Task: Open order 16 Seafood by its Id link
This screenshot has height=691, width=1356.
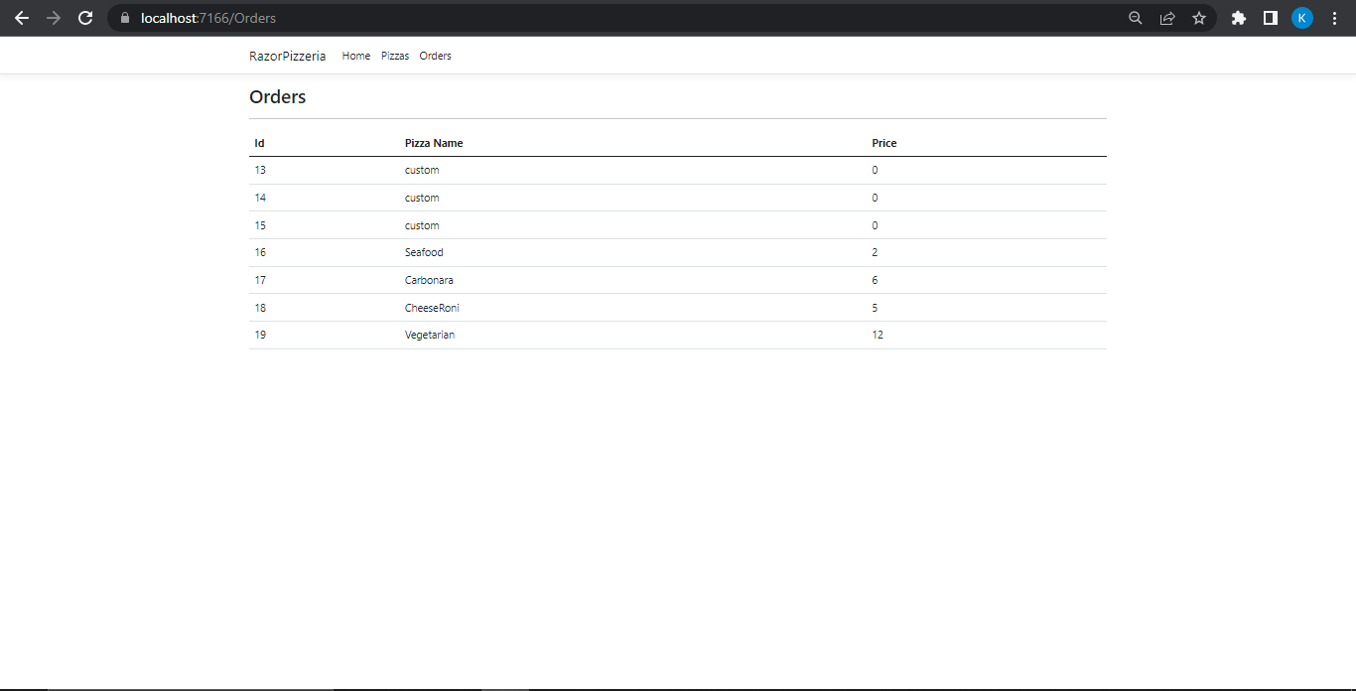Action: pos(260,252)
